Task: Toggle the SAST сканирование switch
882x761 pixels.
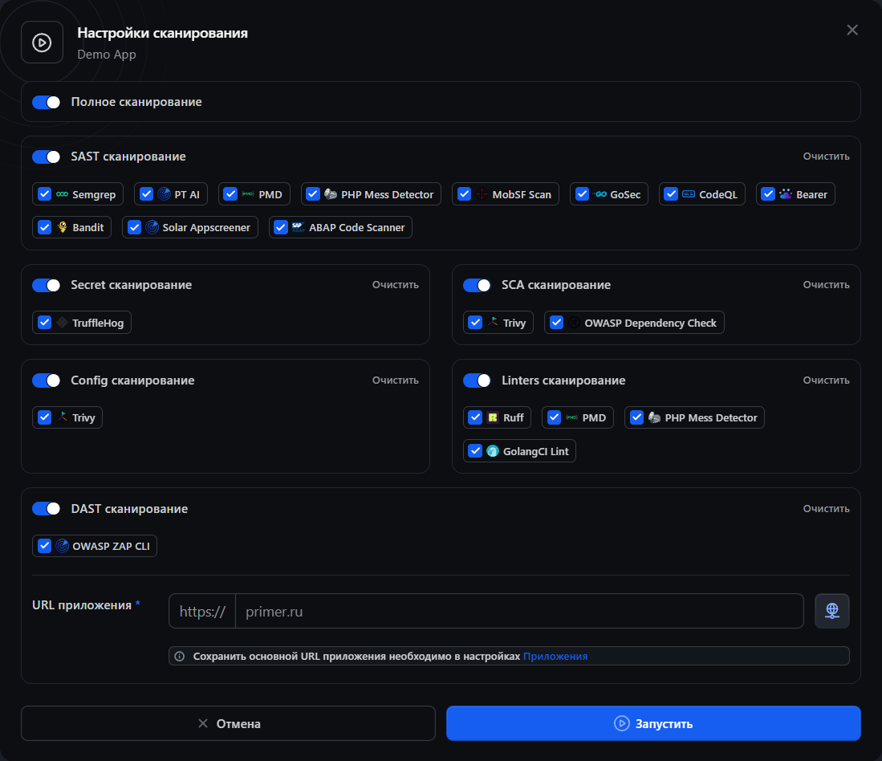Action: pyautogui.click(x=46, y=157)
